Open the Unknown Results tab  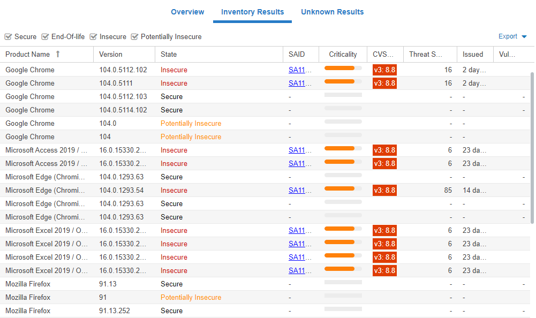(x=332, y=12)
